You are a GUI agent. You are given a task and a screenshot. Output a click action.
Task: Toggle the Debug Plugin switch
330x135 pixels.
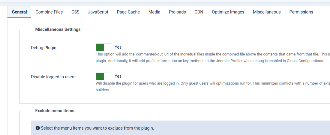(x=103, y=47)
